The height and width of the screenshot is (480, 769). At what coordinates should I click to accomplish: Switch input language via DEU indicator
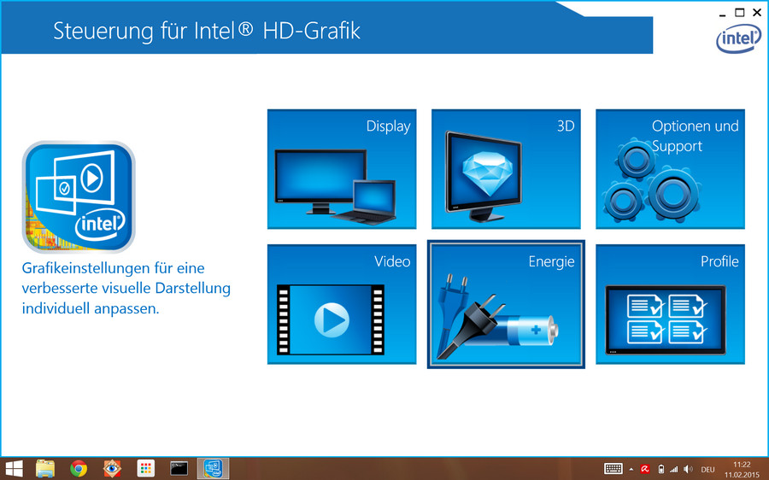click(x=707, y=470)
